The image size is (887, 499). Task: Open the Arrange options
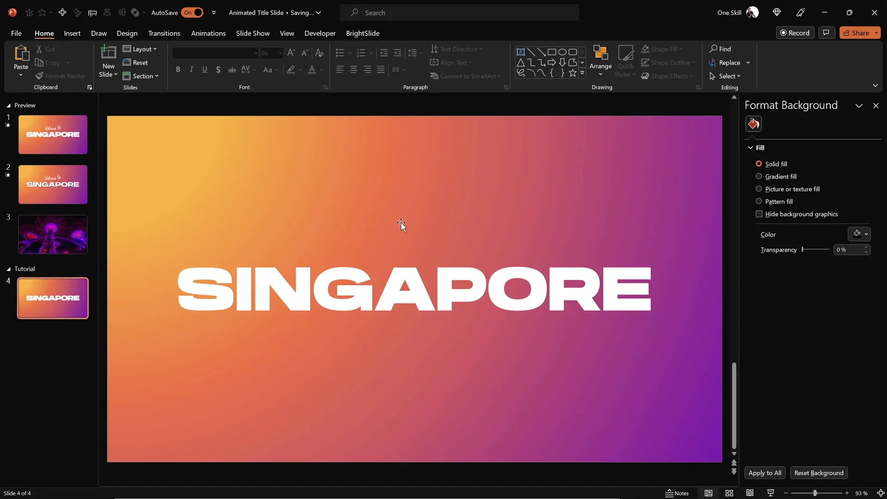600,61
